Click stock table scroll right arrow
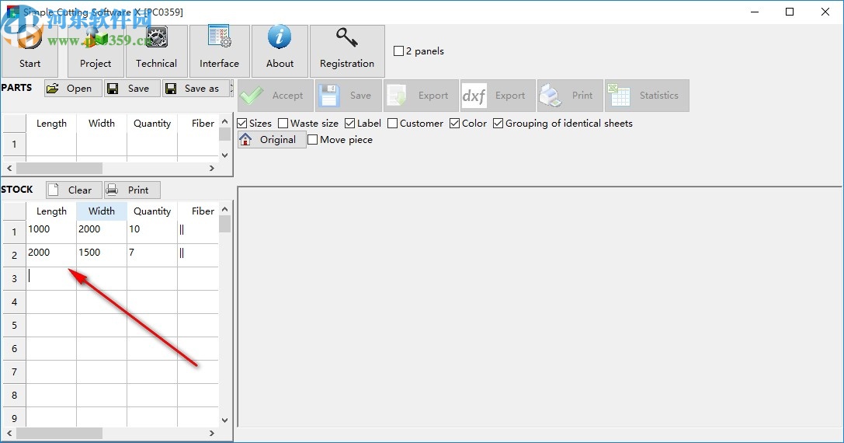 click(x=212, y=434)
